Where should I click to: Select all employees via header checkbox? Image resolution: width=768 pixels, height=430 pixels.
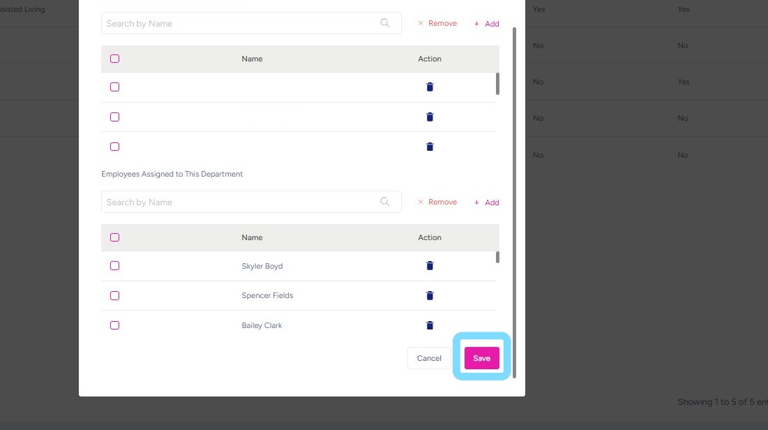[x=114, y=237]
